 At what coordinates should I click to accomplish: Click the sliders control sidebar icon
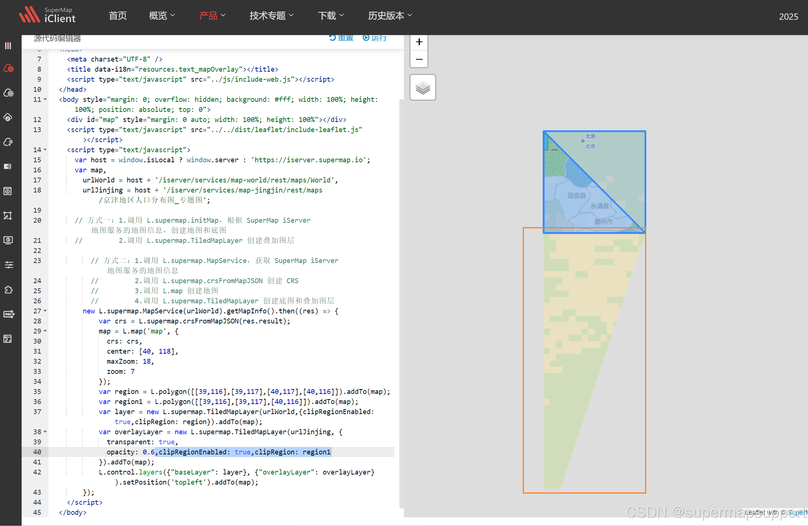tap(9, 265)
